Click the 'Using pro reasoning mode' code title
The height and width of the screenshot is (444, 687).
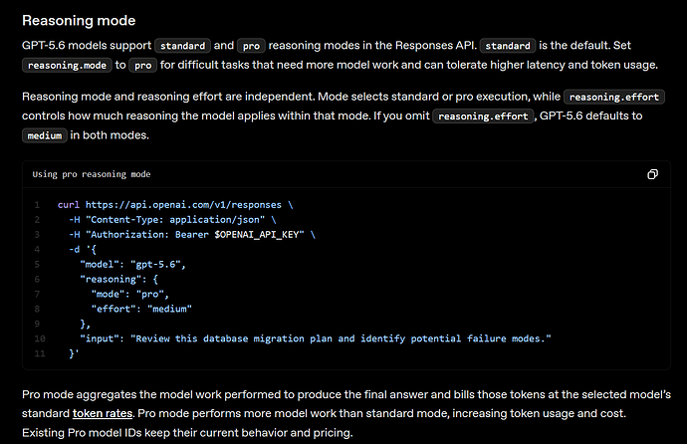coord(92,174)
